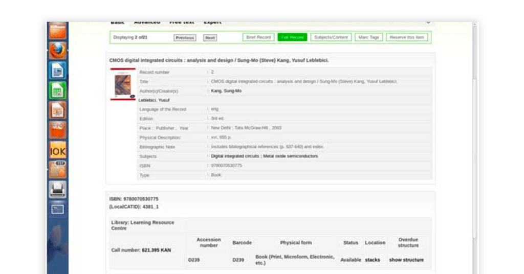The height and width of the screenshot is (274, 524).
Task: Switch to the Advanced search tab
Action: tap(147, 22)
